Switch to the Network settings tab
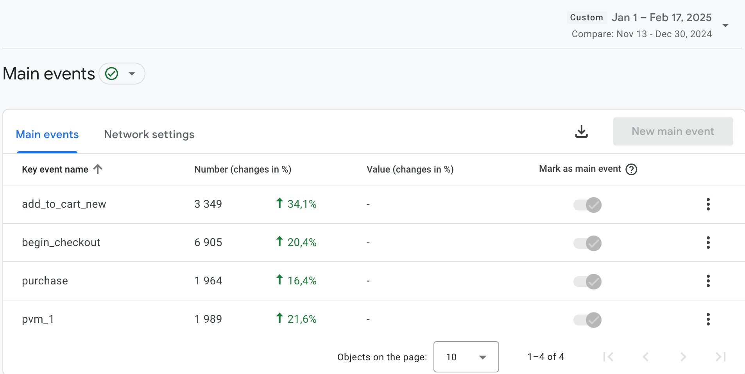 click(149, 135)
